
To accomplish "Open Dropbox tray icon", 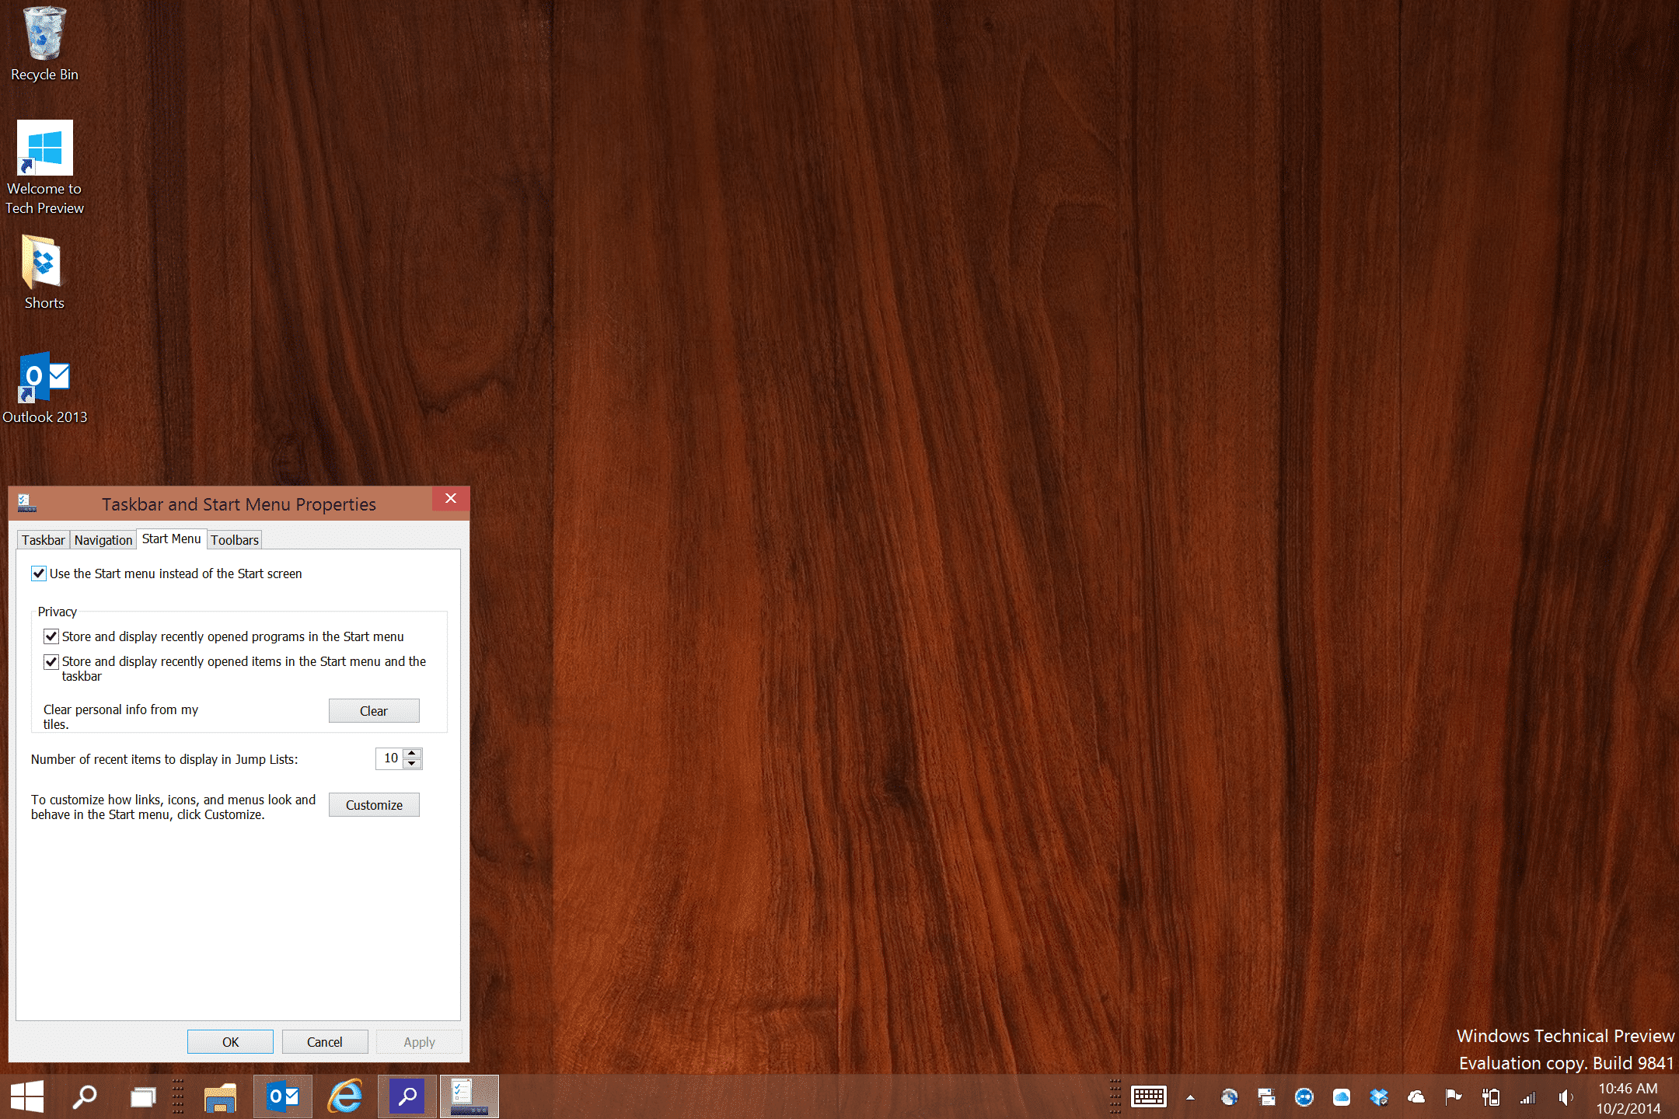I will point(1378,1096).
